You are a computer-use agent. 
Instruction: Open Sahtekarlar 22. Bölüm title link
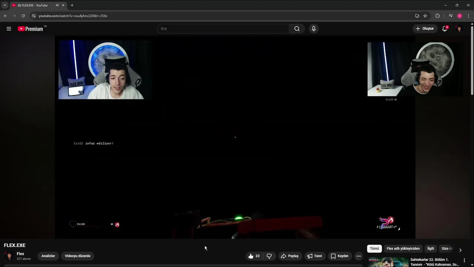point(435,262)
